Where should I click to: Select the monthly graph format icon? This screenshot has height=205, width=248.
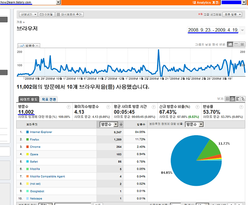pyautogui.click(x=242, y=45)
